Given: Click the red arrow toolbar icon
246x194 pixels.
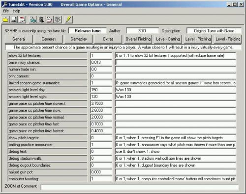Looking at the screenshot, I should pyautogui.click(x=49, y=20).
